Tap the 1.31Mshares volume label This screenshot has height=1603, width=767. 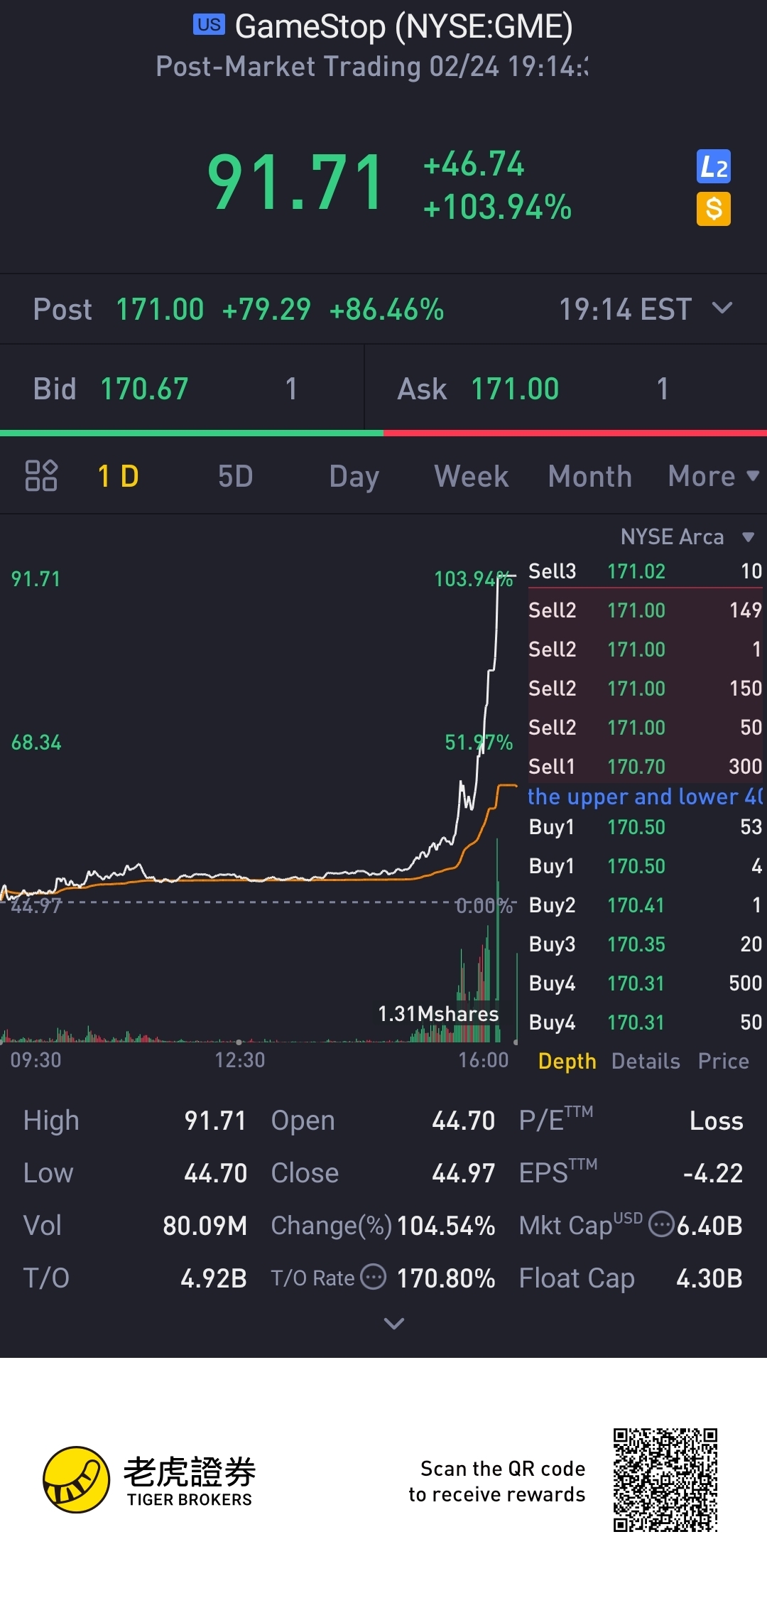point(438,1014)
